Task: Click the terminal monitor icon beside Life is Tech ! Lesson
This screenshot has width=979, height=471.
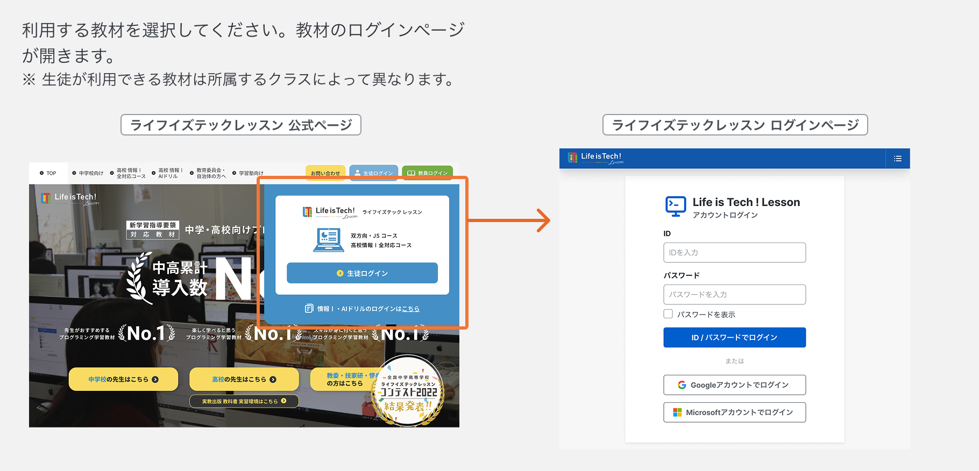Action: point(676,206)
